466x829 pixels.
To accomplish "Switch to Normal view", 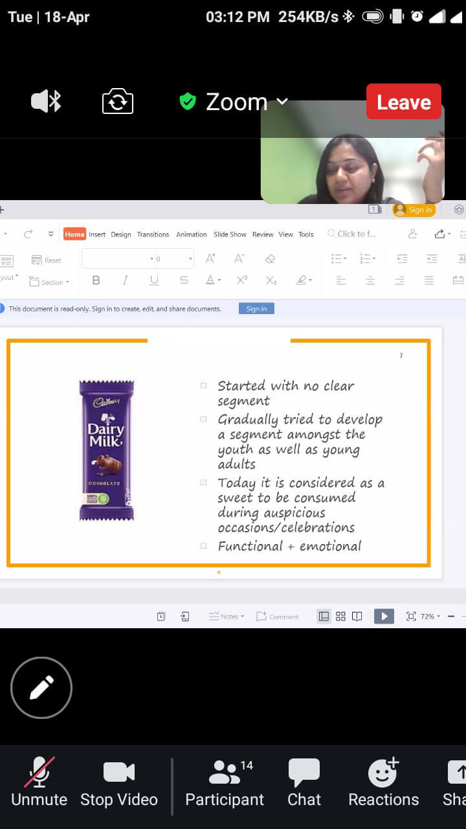I will pyautogui.click(x=324, y=617).
